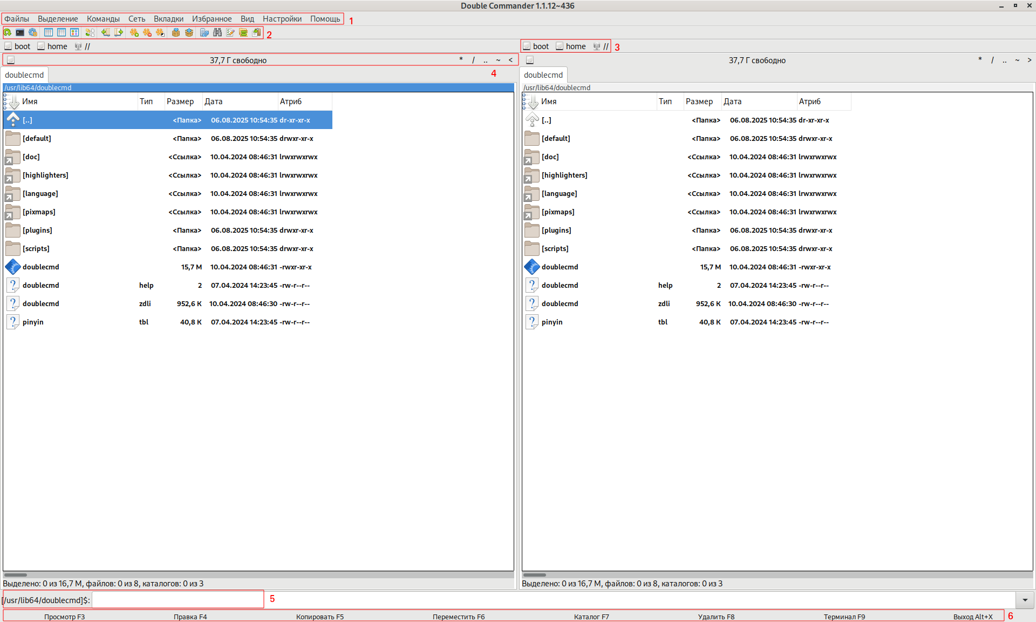Open the left panel drive list button
1036x622 pixels.
[11, 60]
